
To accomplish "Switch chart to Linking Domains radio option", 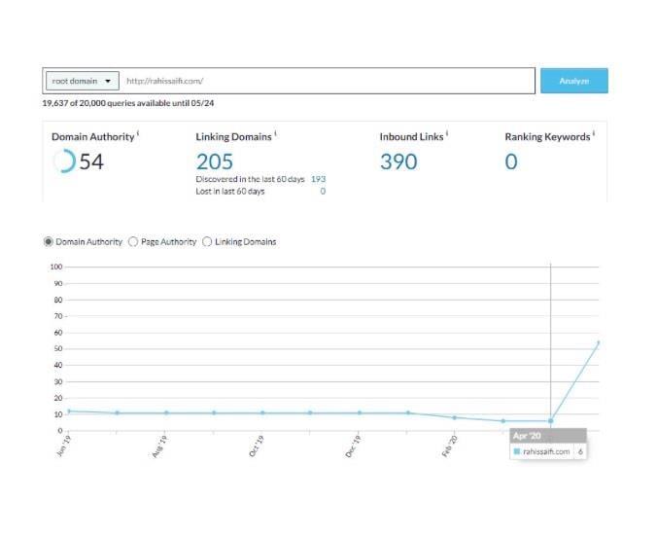I will (x=207, y=241).
